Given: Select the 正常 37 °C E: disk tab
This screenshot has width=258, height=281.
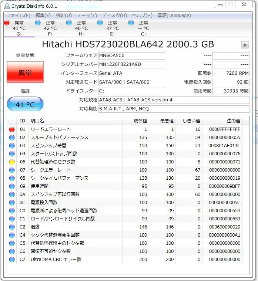Looking at the screenshot, I should [113, 28].
